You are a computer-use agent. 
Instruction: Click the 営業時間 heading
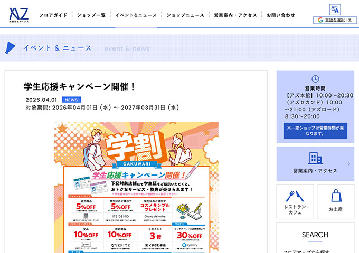[x=315, y=89]
